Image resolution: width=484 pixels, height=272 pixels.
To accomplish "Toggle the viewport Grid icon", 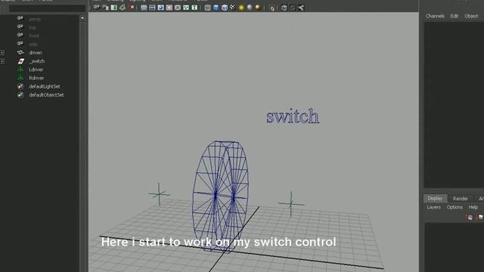I will pos(144,8).
